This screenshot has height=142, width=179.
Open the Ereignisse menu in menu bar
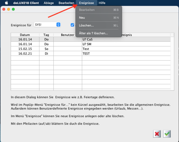(x=87, y=3)
